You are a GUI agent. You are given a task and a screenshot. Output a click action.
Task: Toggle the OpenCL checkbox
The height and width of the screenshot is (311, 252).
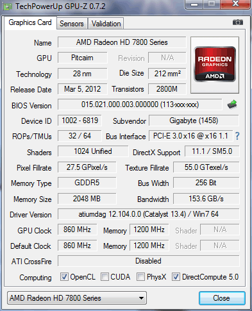click(x=64, y=277)
